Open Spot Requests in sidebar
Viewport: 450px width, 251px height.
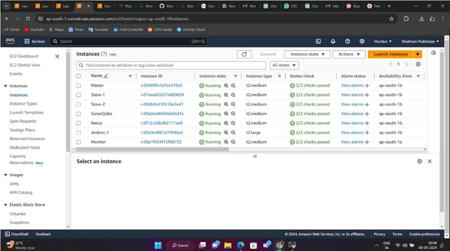point(23,121)
